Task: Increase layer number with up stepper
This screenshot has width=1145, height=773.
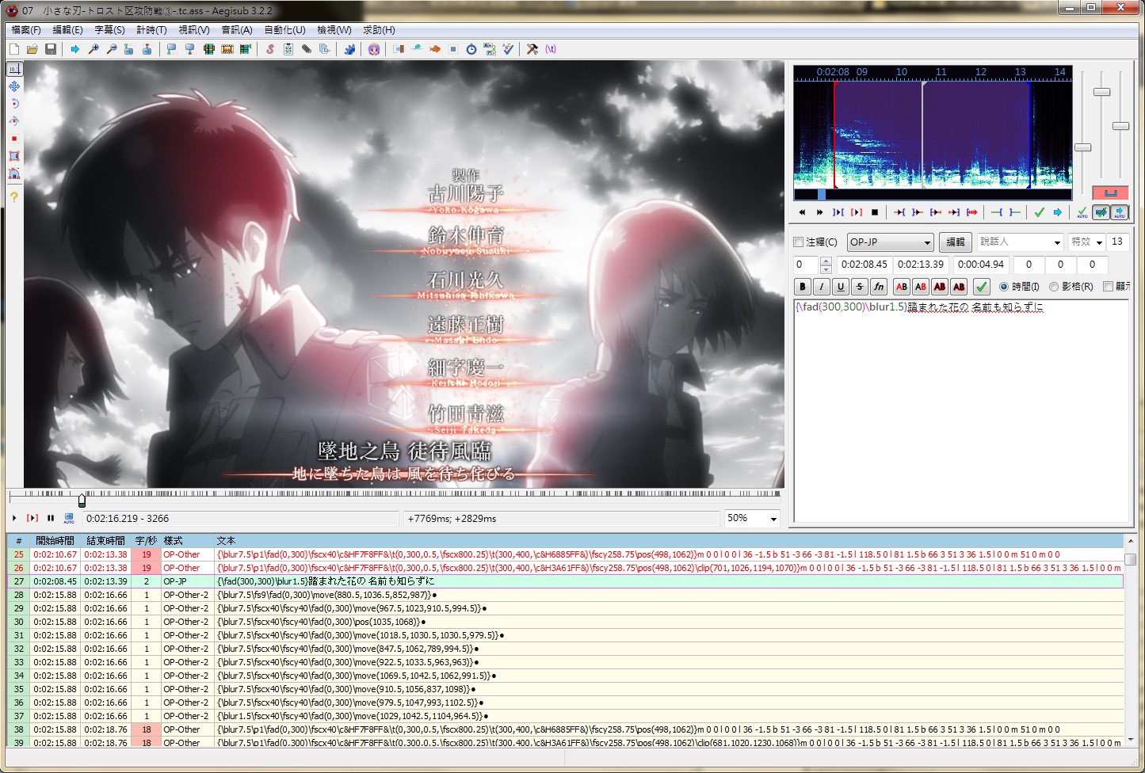Action: (826, 261)
